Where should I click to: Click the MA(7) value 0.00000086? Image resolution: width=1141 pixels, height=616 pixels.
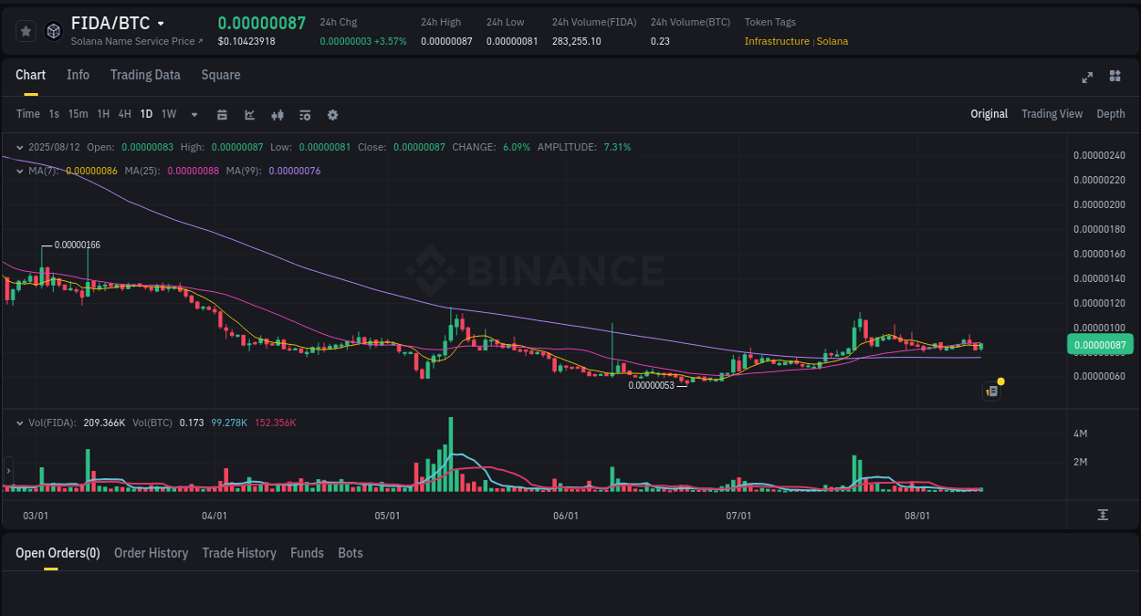[x=91, y=171]
